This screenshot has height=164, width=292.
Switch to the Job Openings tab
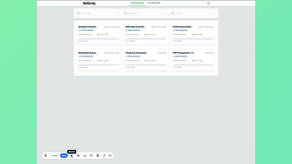[x=137, y=3]
